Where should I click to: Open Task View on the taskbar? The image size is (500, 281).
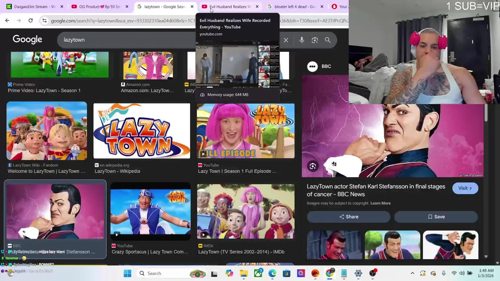(214, 274)
